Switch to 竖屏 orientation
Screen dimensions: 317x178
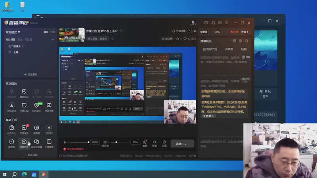(x=53, y=32)
